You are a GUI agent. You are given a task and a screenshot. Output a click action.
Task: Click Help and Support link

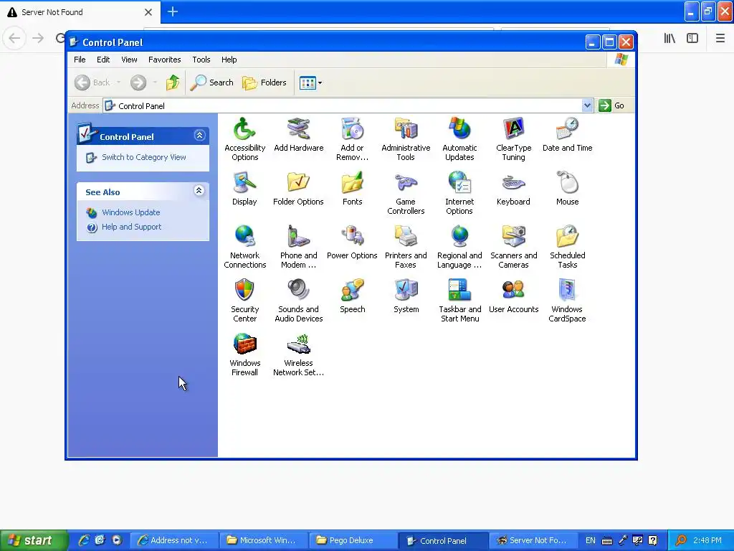(x=132, y=227)
